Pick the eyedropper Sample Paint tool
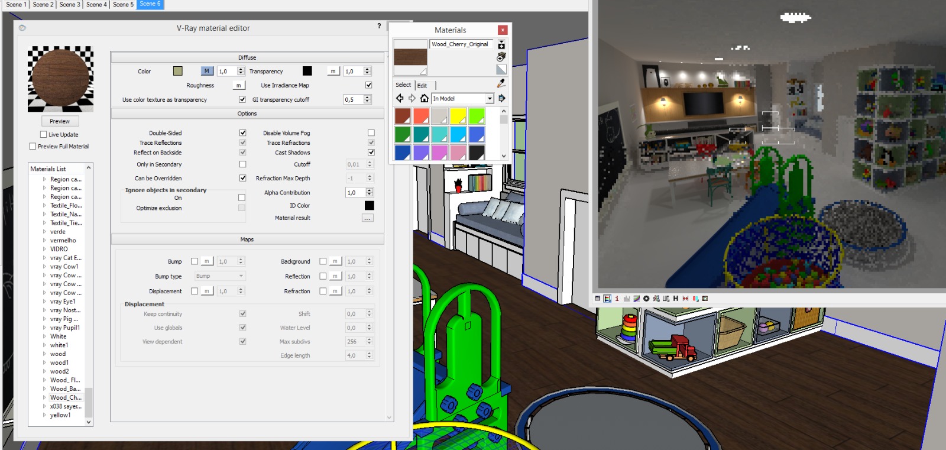Image resolution: width=946 pixels, height=450 pixels. (x=501, y=84)
